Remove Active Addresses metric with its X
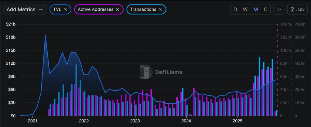 [x=117, y=9]
